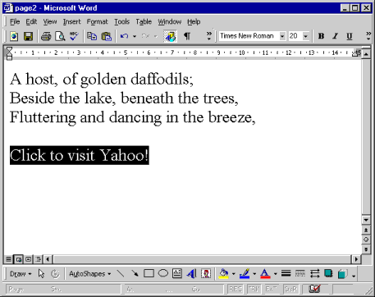Screen dimensions: 375x297
Task: Click the line 'Beside the lake, beneath the trees,'
Action: [x=124, y=98]
